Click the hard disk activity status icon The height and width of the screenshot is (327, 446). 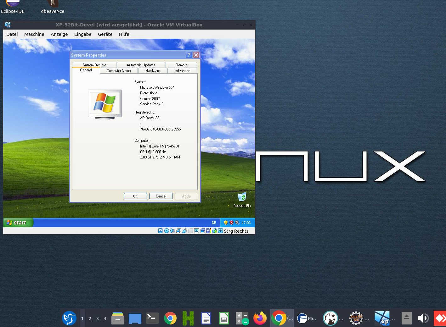[161, 231]
